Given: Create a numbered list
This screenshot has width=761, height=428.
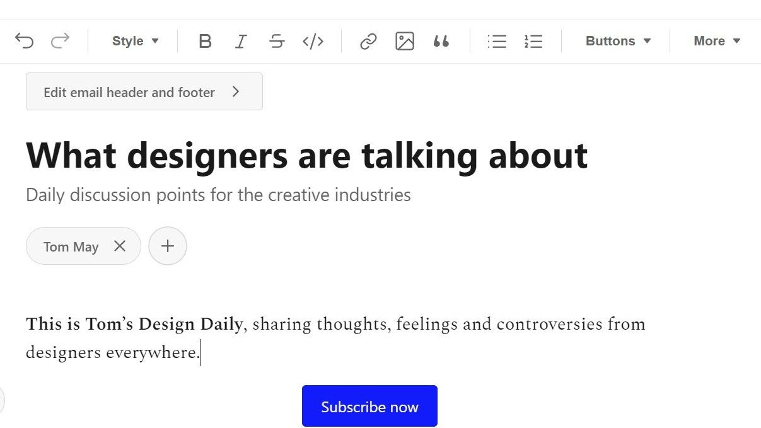Looking at the screenshot, I should pos(533,42).
